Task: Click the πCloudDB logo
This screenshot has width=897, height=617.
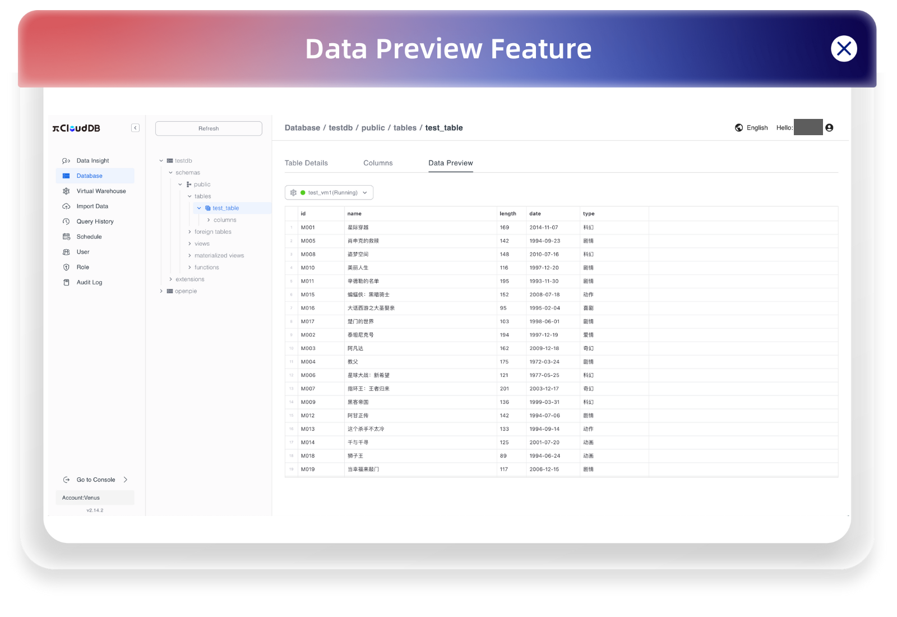Action: [x=76, y=128]
